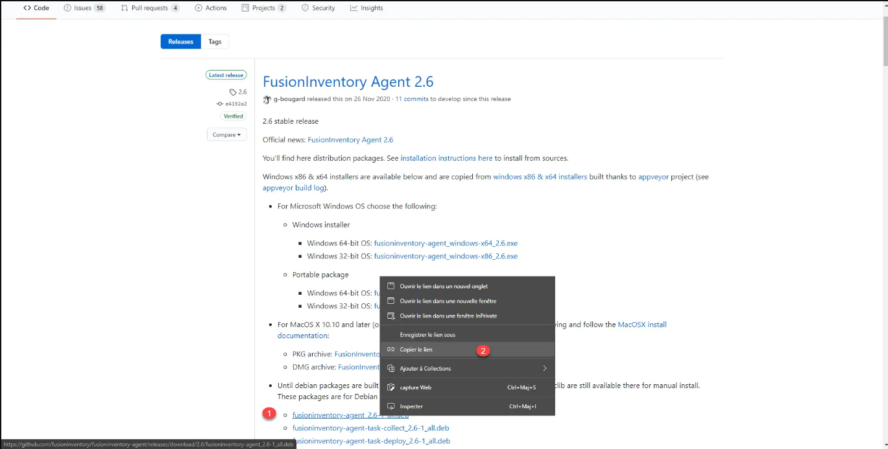Screen dimensions: 888x449
Task: Click the page vertical scrollbar
Action: pos(883,194)
